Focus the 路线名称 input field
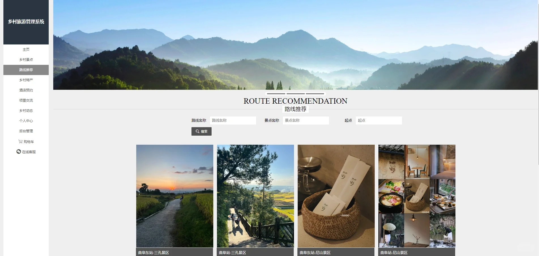539x256 pixels. pyautogui.click(x=233, y=120)
